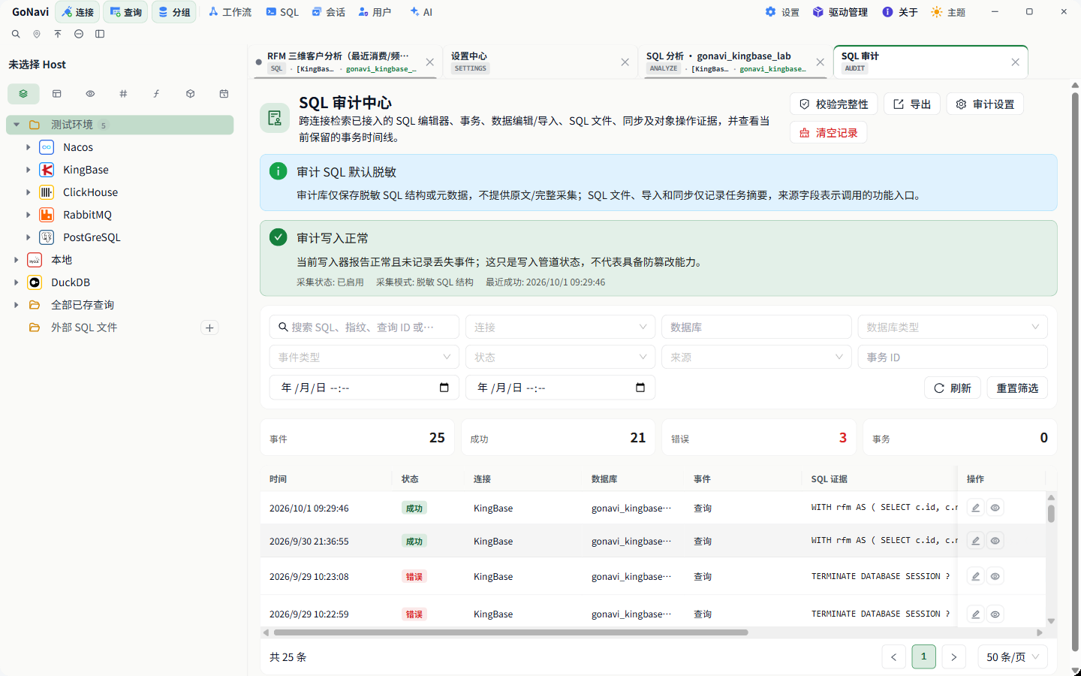View details of 2026/9/29 10:22:59 row
This screenshot has height=676, width=1081.
(995, 614)
